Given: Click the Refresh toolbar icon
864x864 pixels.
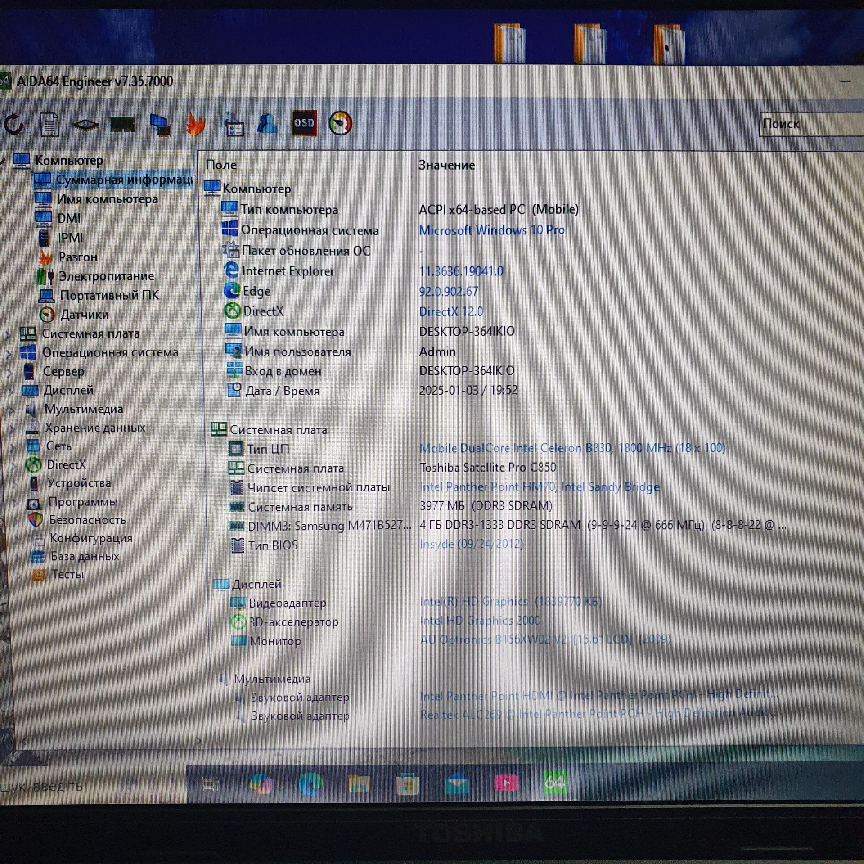Looking at the screenshot, I should point(13,124).
